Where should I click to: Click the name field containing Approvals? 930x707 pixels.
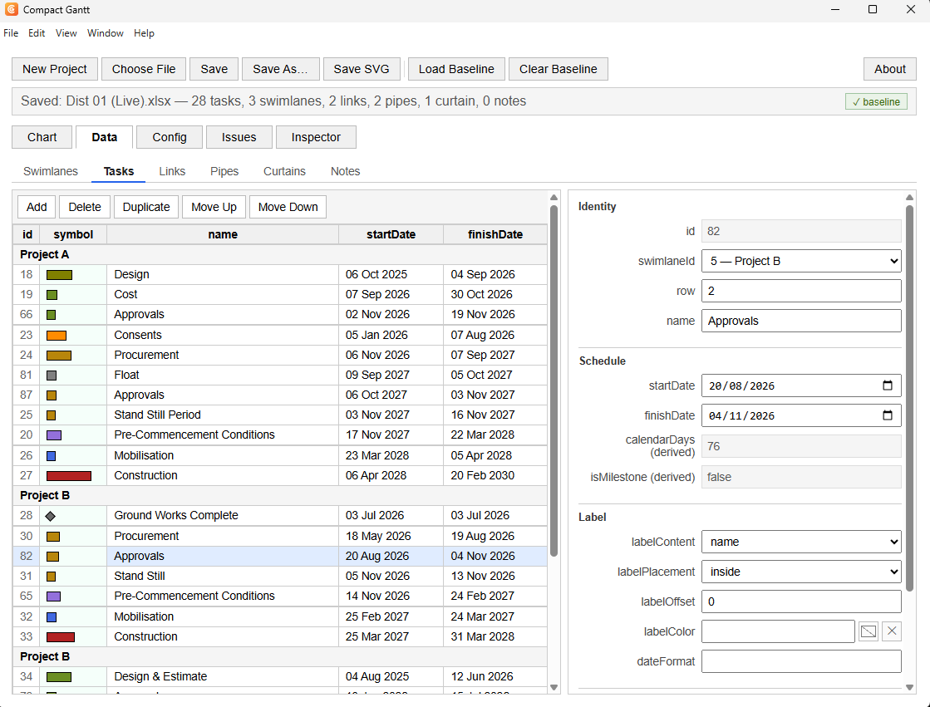[x=801, y=321]
